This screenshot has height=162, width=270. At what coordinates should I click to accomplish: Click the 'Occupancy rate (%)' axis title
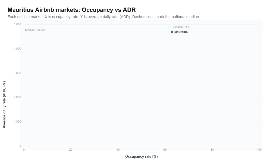point(141,157)
